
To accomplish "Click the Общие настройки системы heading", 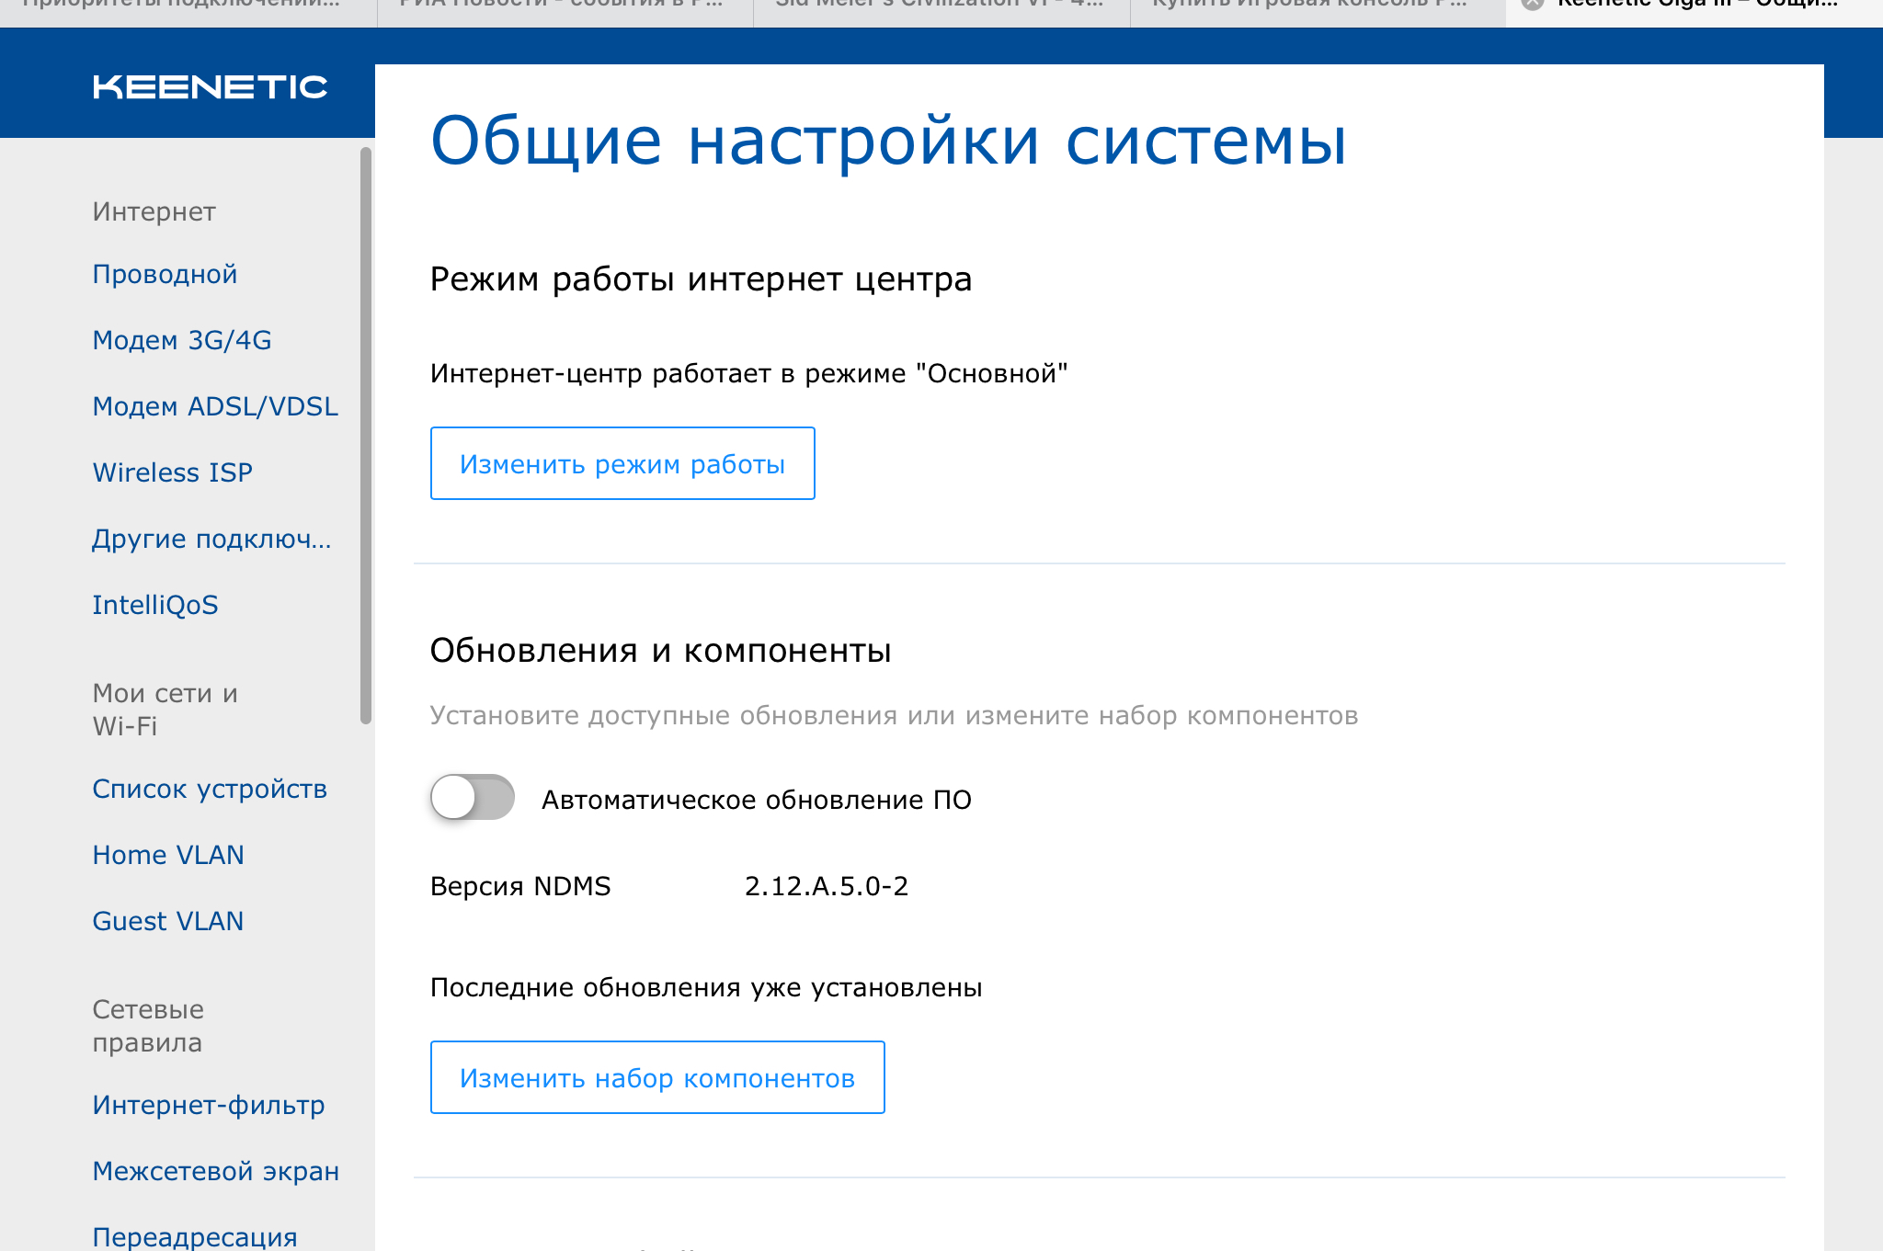I will (888, 141).
